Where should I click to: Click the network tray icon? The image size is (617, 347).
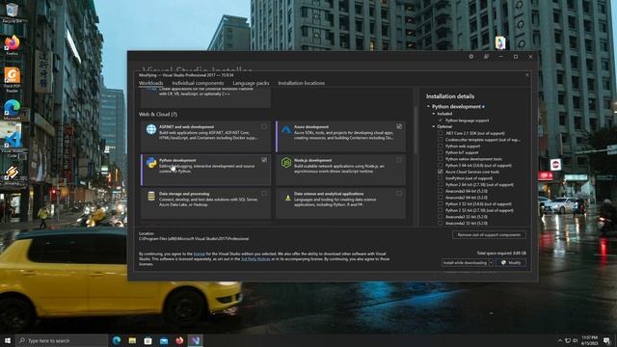coord(568,340)
